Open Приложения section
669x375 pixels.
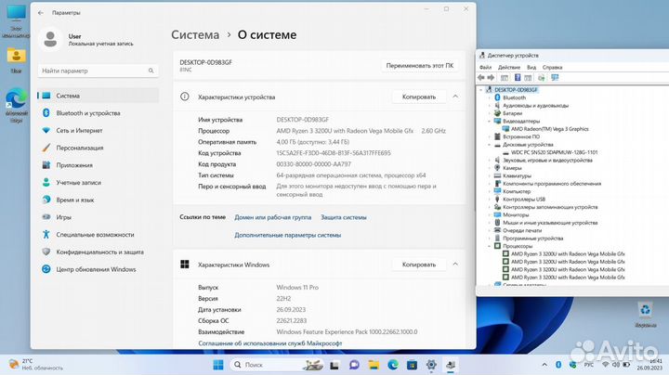pos(98,165)
